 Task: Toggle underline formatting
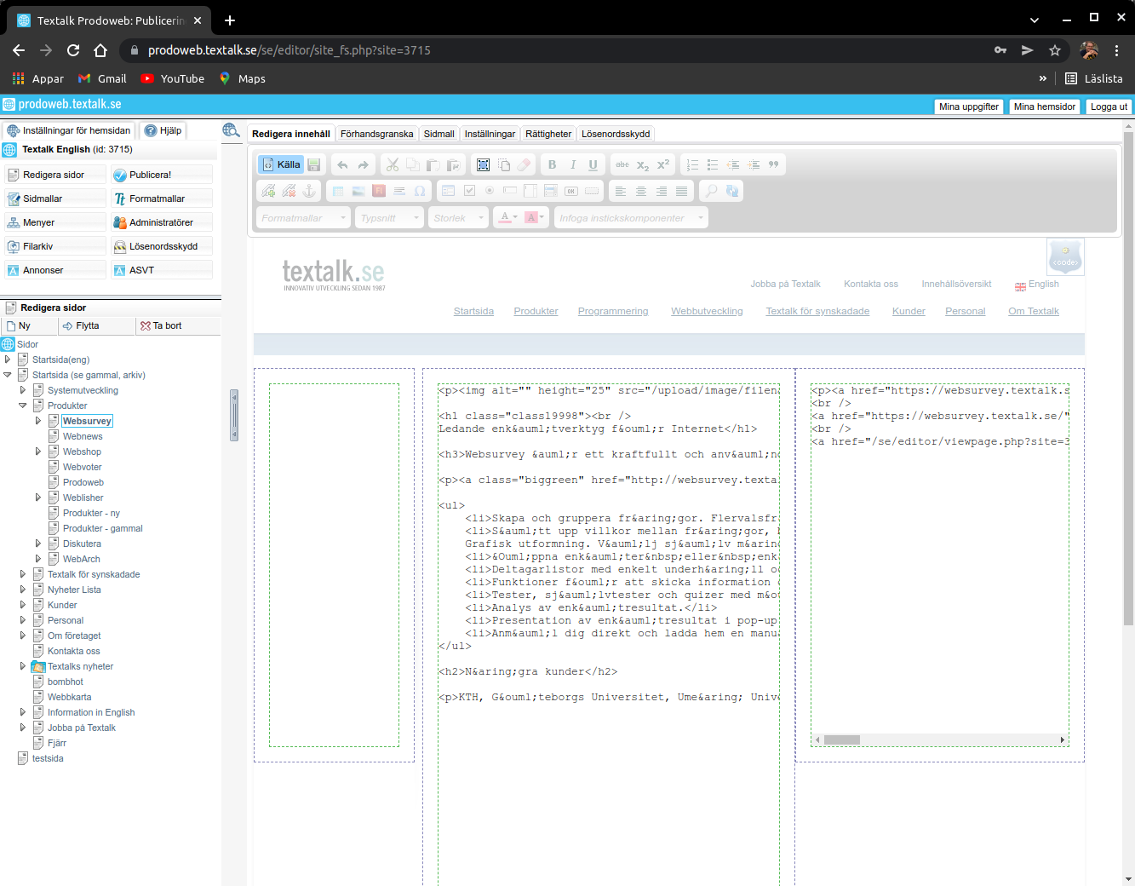[x=593, y=164]
